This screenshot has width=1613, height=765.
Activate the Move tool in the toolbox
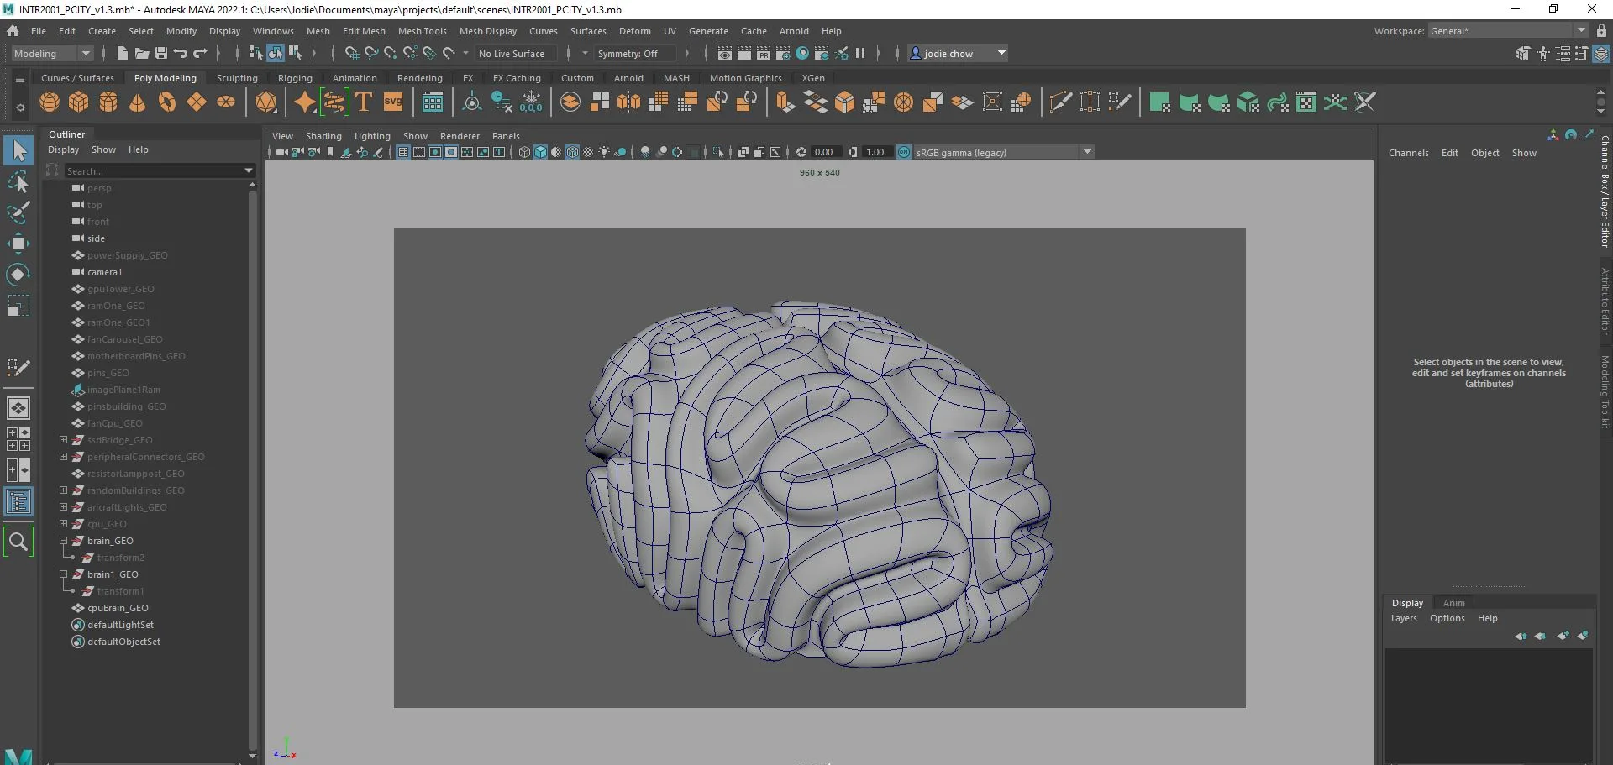pos(18,244)
